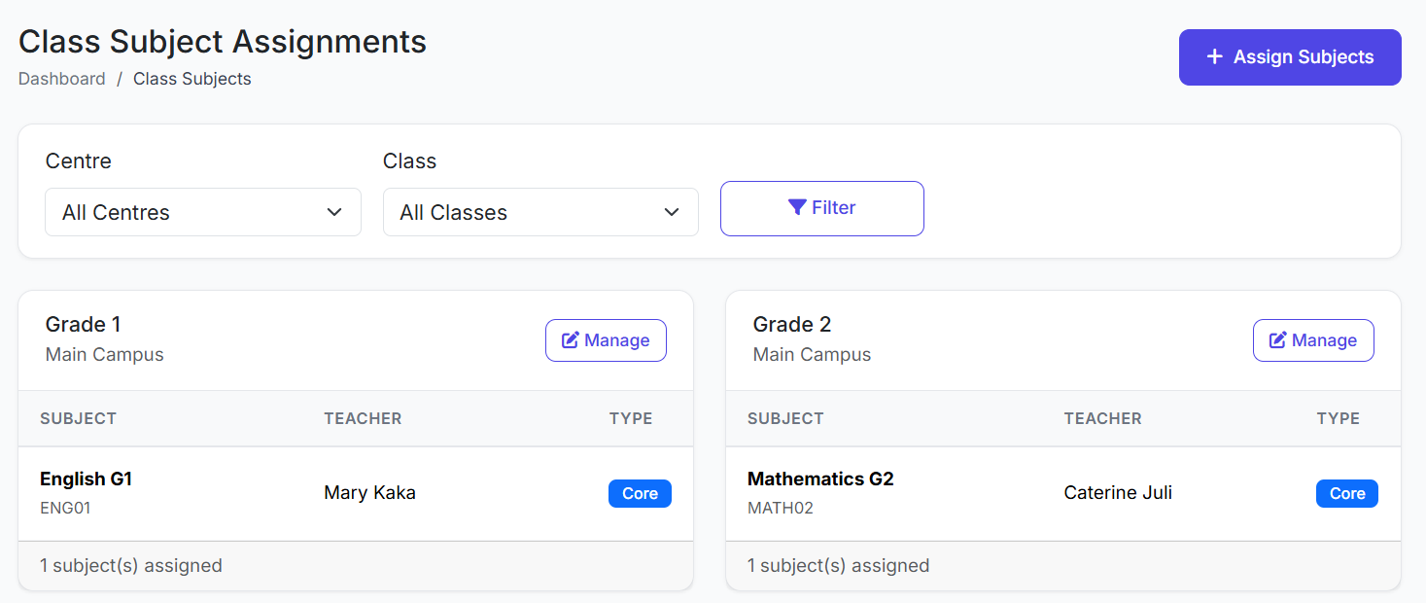This screenshot has height=603, width=1426.
Task: Open Manage for Grade 2 class
Action: click(1313, 340)
